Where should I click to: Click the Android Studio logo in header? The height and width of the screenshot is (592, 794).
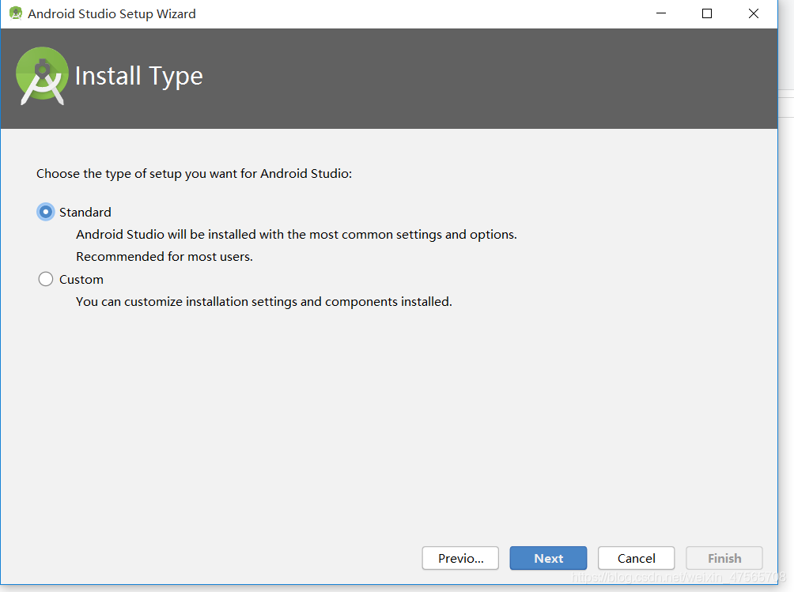[42, 76]
